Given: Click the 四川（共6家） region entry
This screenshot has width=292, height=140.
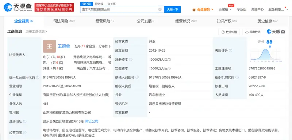Looking at the screenshot, I should (x=53, y=63).
